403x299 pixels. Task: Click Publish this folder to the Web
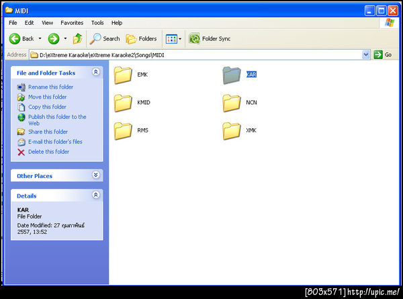click(x=57, y=120)
